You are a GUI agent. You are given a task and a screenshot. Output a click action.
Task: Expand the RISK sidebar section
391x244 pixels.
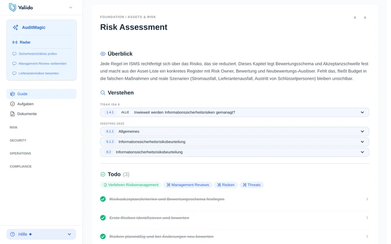(x=14, y=127)
